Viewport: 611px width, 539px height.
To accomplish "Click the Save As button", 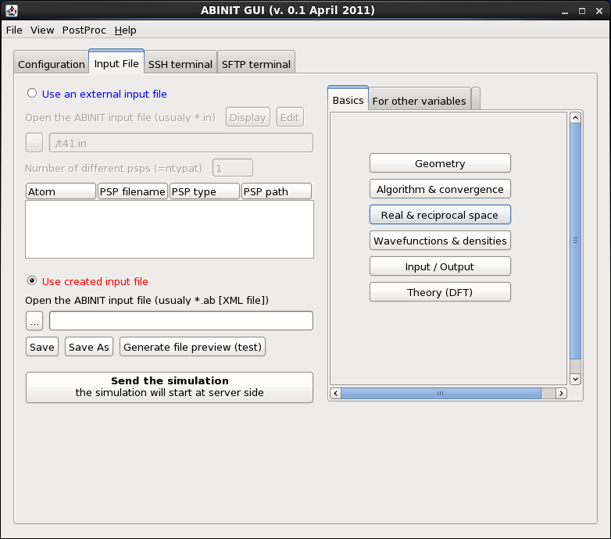I will click(89, 347).
